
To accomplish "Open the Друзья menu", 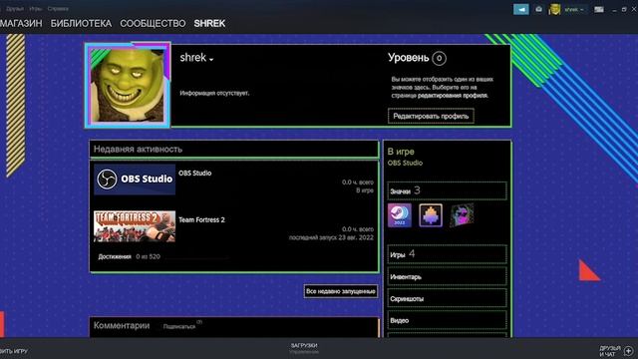I will (x=15, y=9).
